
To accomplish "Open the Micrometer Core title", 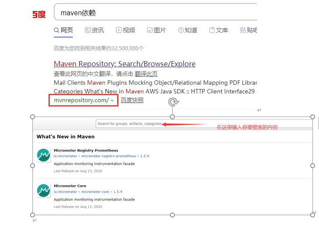I will [x=70, y=186].
